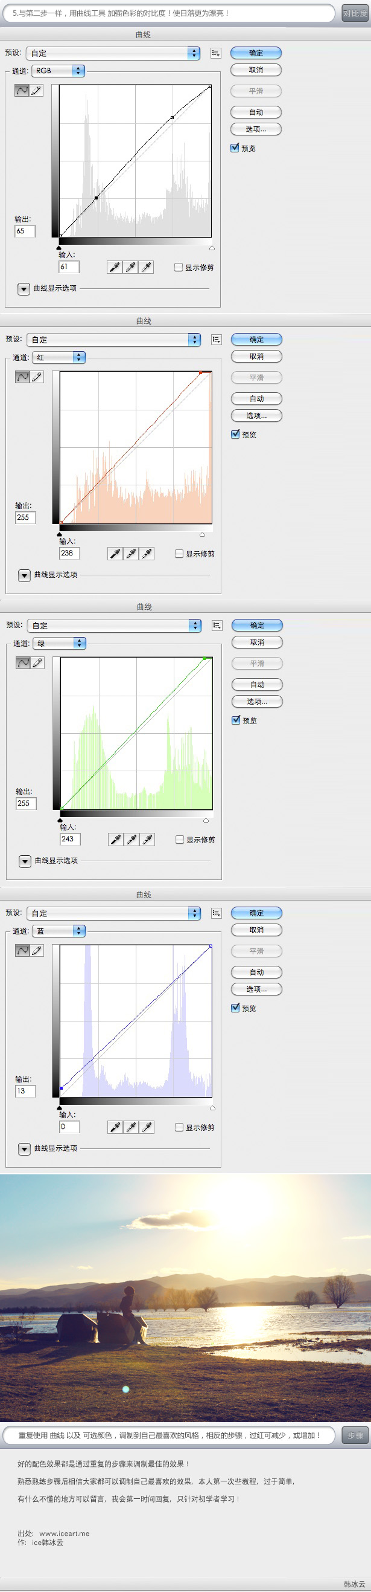Image resolution: width=371 pixels, height=1592 pixels.
Task: Expand 曲线显示选项 in RGB channel dialog
Action: tap(24, 289)
